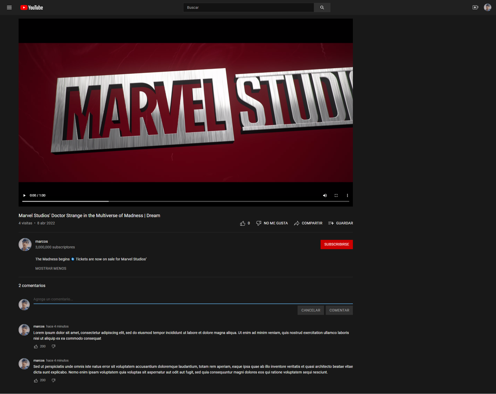Click '4 visitas' view count
The width and height of the screenshot is (496, 394).
point(25,223)
